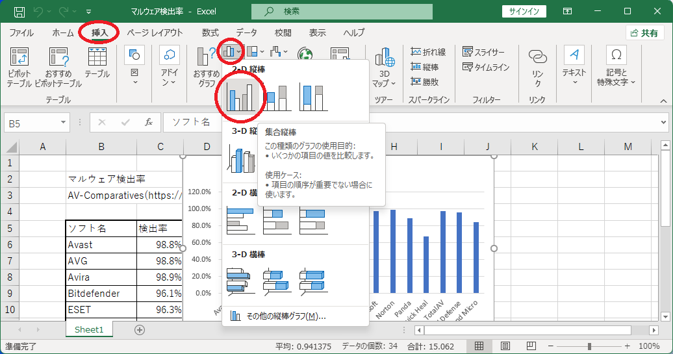
Task: Choose the 3-D Clustered Column chart
Action: (x=240, y=158)
